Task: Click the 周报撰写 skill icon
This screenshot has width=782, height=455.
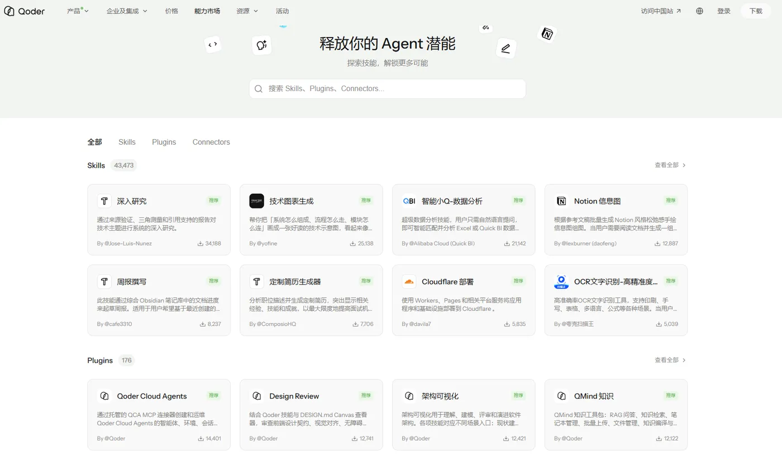Action: pos(104,282)
